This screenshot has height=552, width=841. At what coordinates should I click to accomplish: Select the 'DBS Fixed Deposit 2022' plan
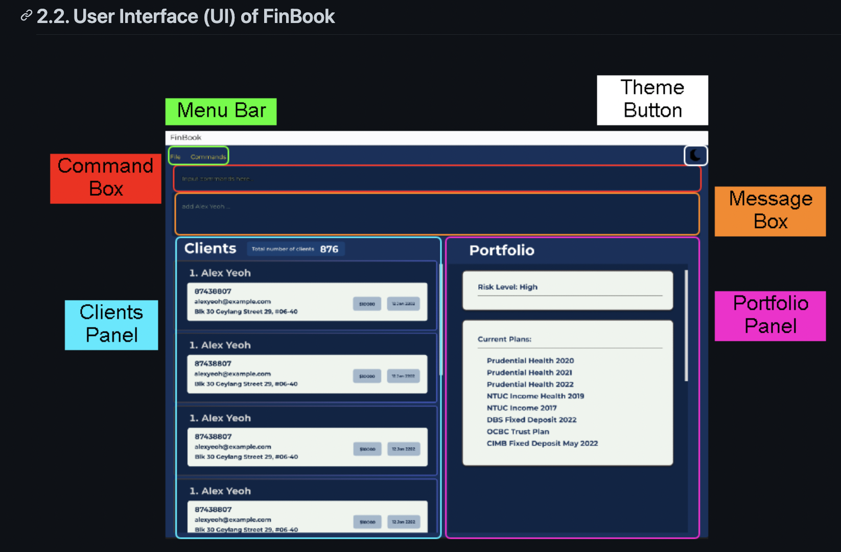[x=531, y=420]
